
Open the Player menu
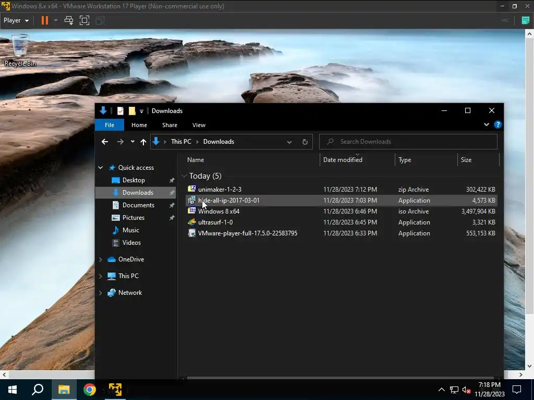[x=16, y=20]
